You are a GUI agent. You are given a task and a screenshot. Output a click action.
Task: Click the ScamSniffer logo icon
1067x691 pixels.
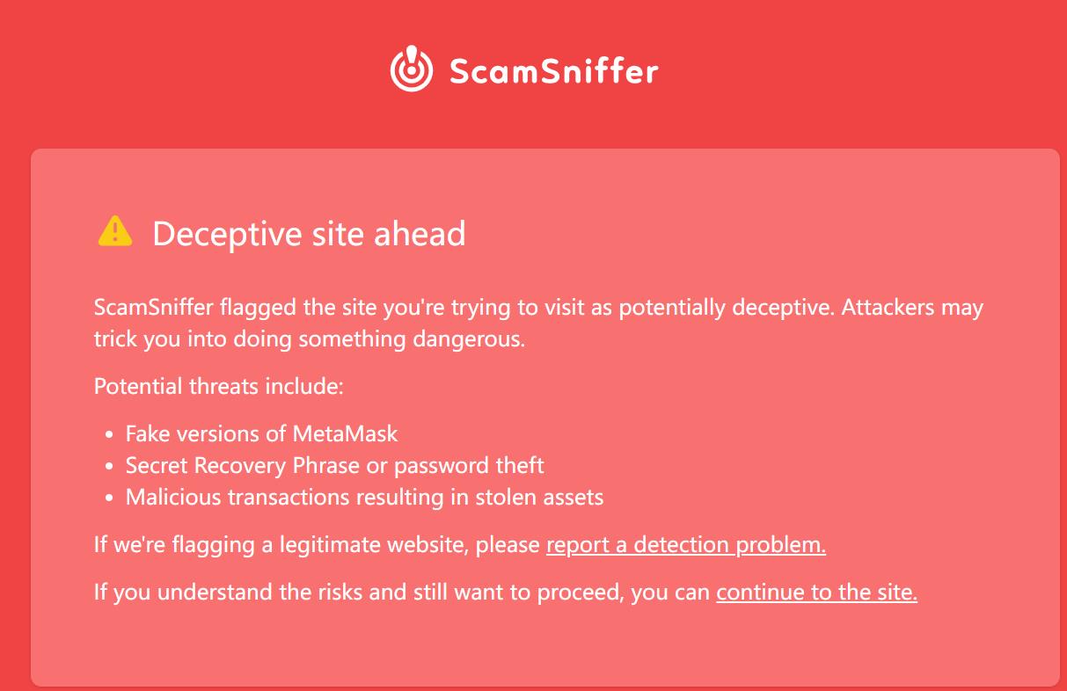point(412,69)
